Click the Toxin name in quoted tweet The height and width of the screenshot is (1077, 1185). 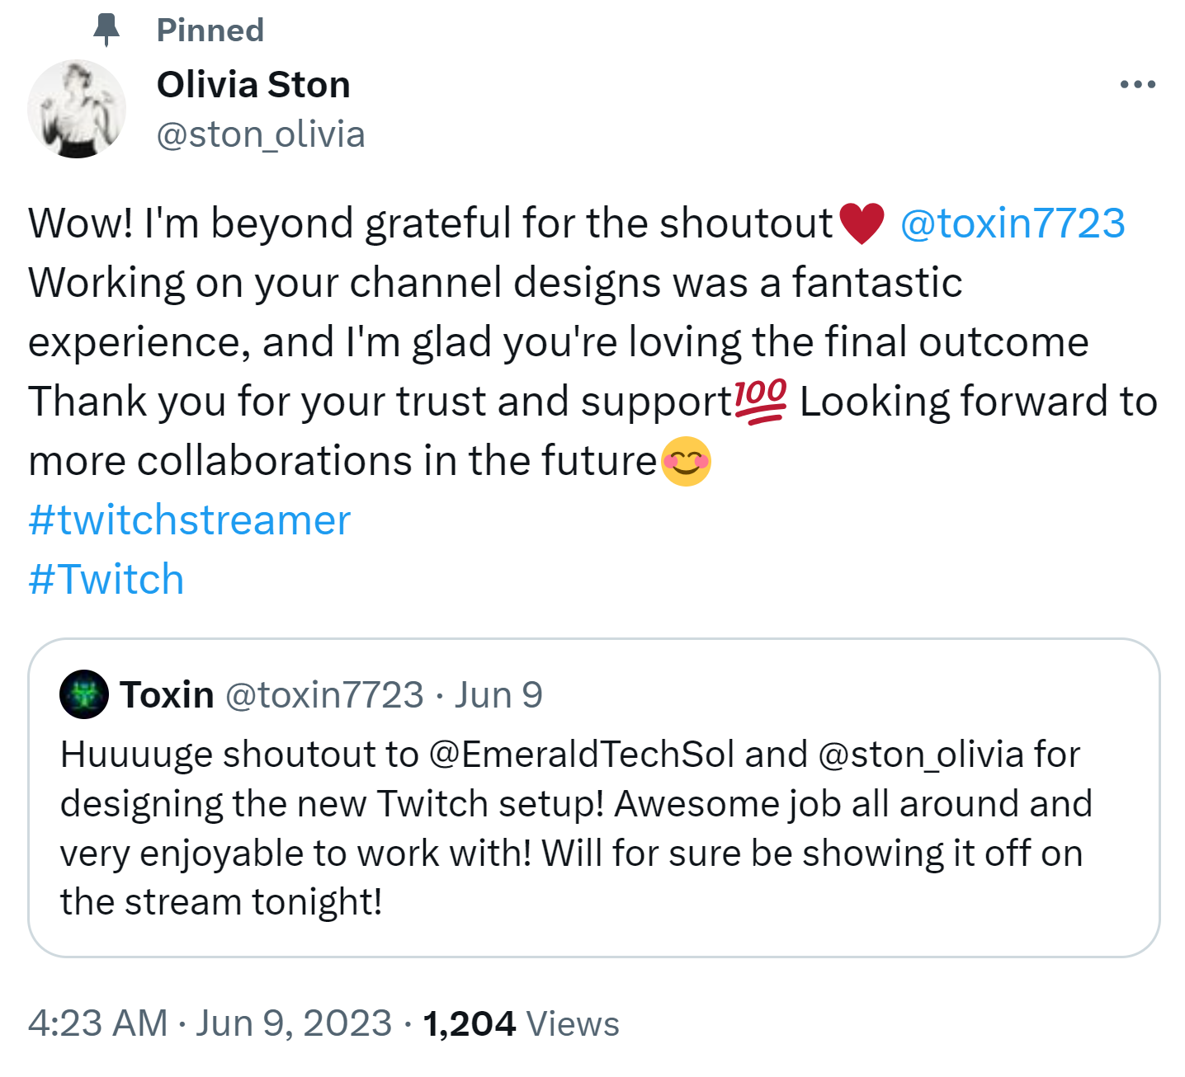point(167,694)
